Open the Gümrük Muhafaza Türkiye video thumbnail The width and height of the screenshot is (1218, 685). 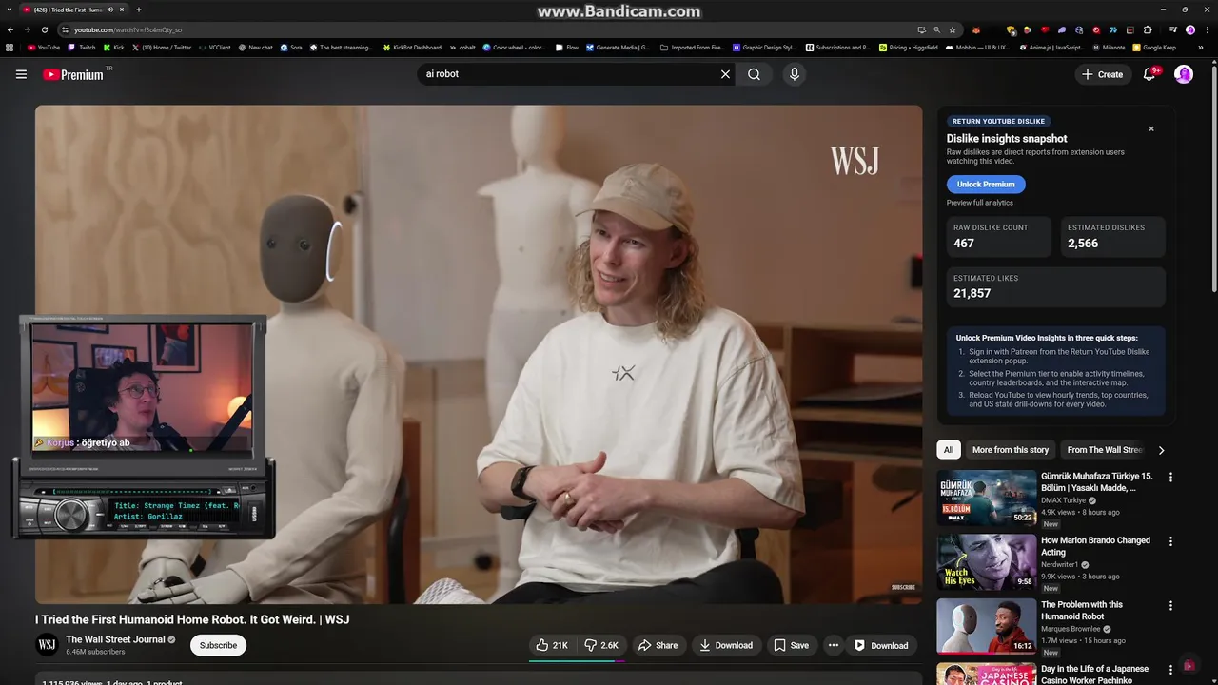coord(987,498)
